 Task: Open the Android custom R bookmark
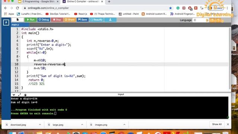(154, 14)
